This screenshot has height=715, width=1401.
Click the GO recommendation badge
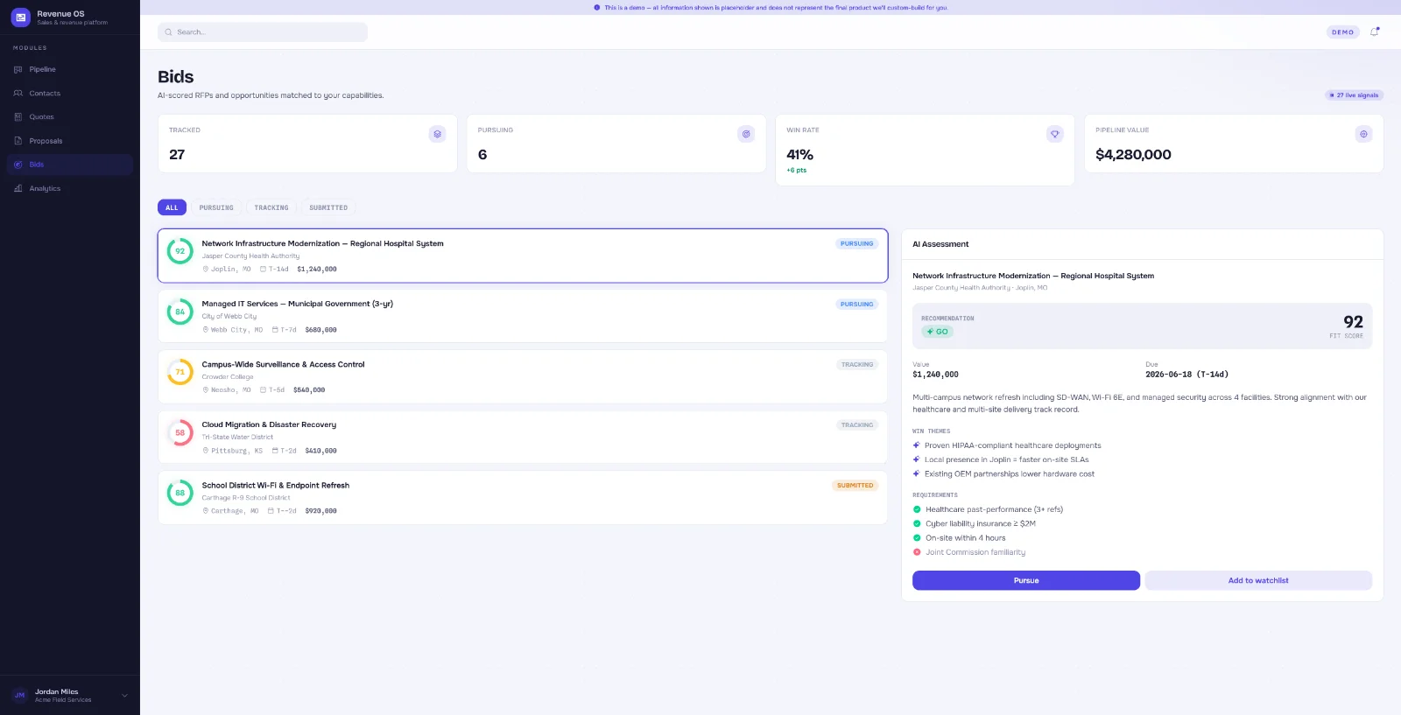937,332
